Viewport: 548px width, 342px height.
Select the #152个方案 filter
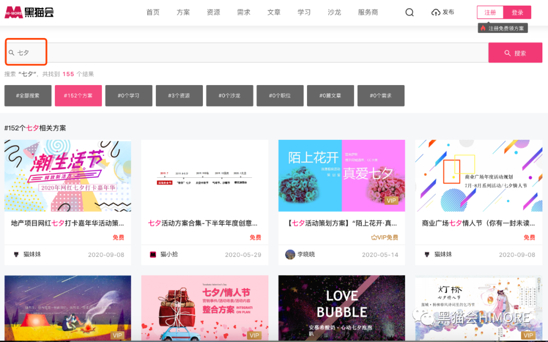pos(78,95)
